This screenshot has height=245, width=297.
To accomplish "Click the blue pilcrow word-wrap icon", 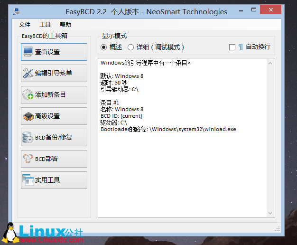I will coord(241,47).
